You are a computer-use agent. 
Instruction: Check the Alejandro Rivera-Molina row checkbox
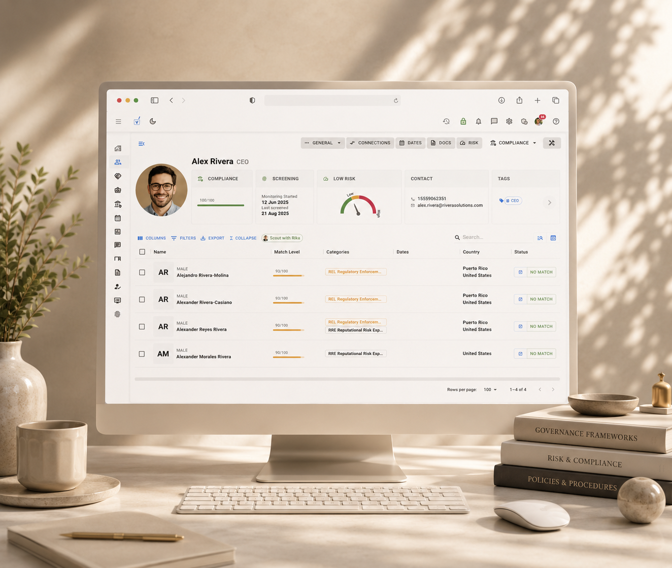point(142,272)
